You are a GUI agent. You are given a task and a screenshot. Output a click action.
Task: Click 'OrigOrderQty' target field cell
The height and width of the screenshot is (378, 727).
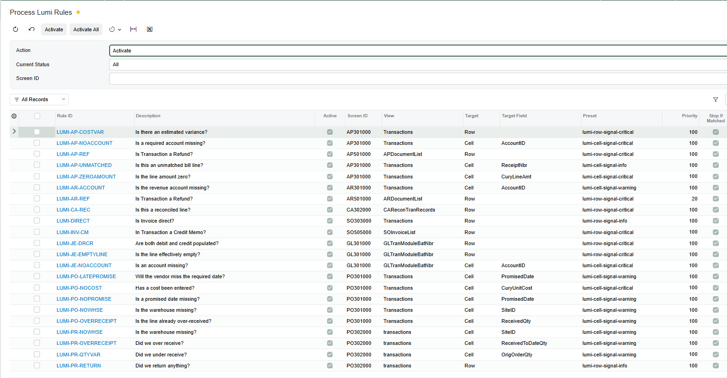[x=517, y=355]
